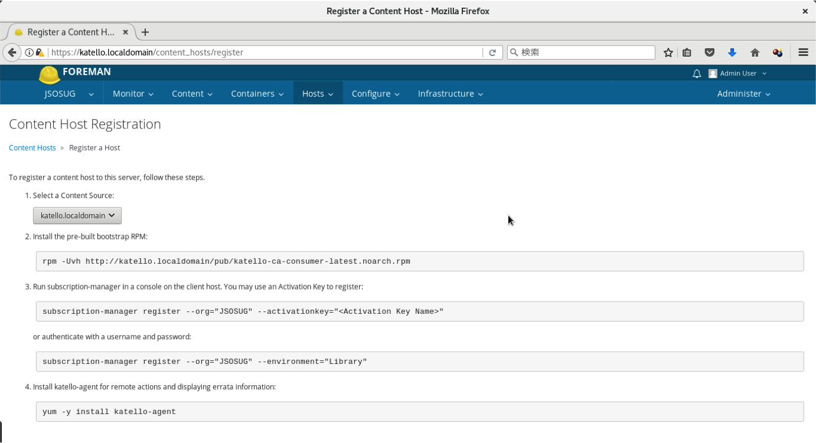
Task: Click the environment Library register command box
Action: [420, 362]
